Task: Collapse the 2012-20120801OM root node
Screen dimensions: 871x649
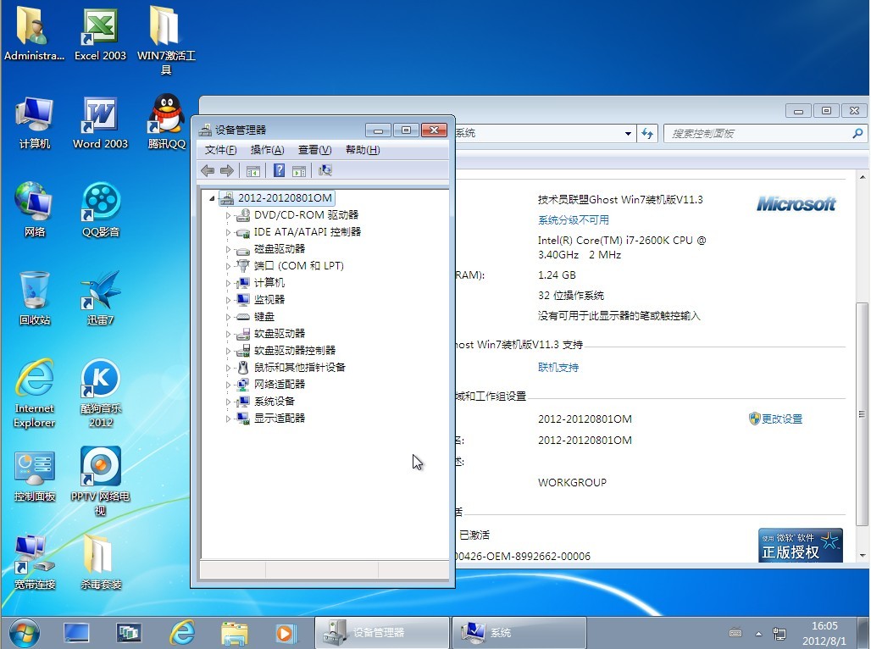Action: (212, 197)
